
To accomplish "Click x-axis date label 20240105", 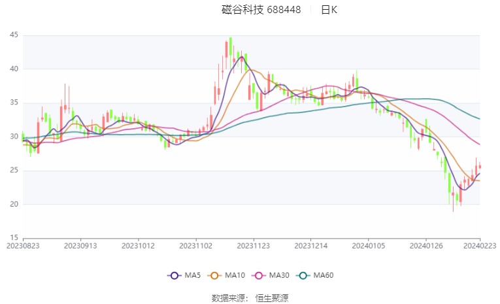I will pyautogui.click(x=369, y=246).
